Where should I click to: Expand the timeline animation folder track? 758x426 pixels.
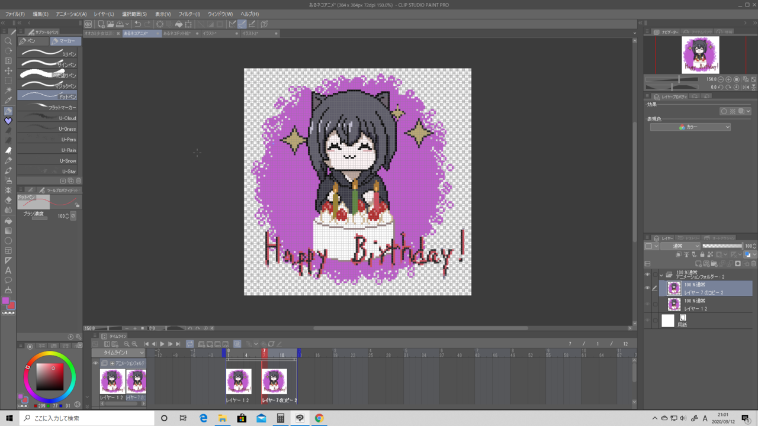click(111, 363)
